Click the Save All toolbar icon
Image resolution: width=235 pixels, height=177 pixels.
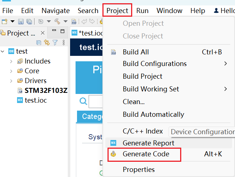tap(29, 21)
